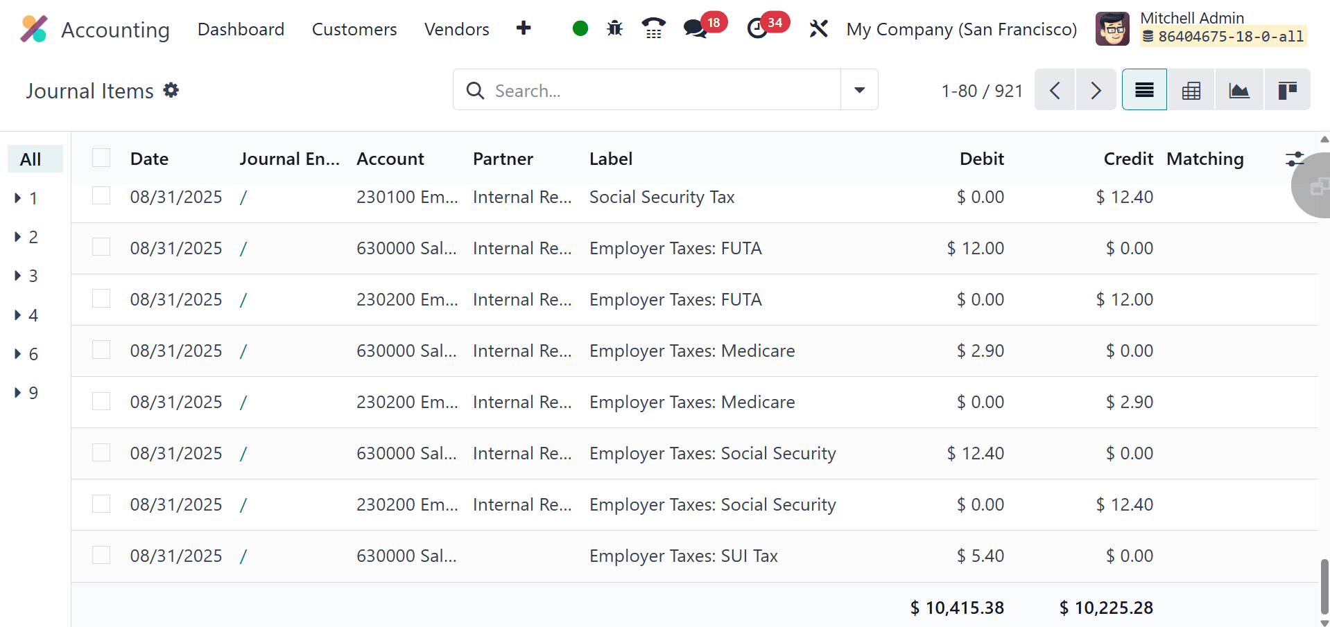Open the debug bug icon menu
The image size is (1330, 627).
pyautogui.click(x=614, y=28)
